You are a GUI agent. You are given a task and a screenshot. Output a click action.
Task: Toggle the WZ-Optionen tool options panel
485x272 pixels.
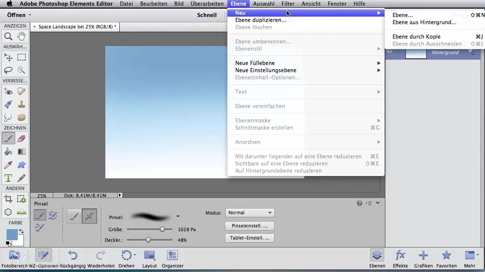[44, 259]
